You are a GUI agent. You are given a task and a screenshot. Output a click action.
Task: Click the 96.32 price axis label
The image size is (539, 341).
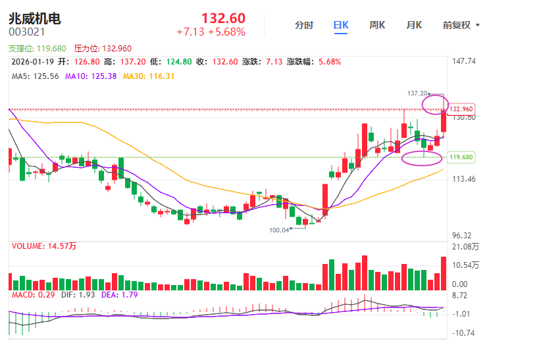[x=461, y=236]
